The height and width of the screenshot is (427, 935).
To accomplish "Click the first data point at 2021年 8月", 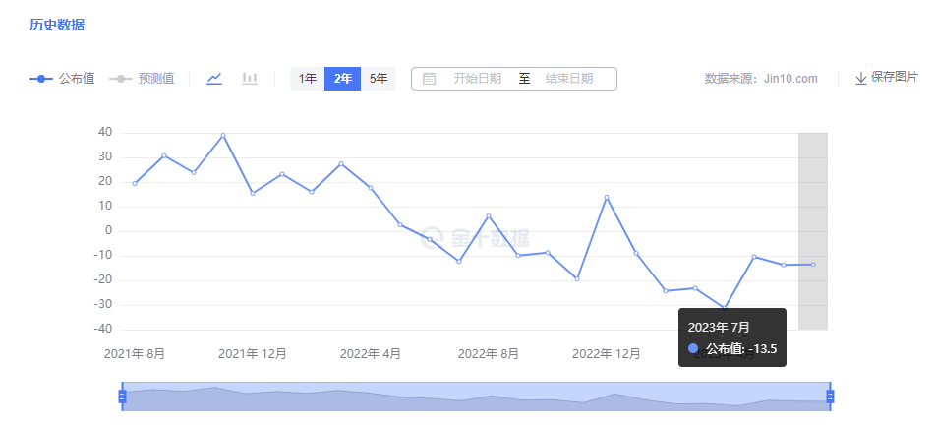I will coord(135,184).
